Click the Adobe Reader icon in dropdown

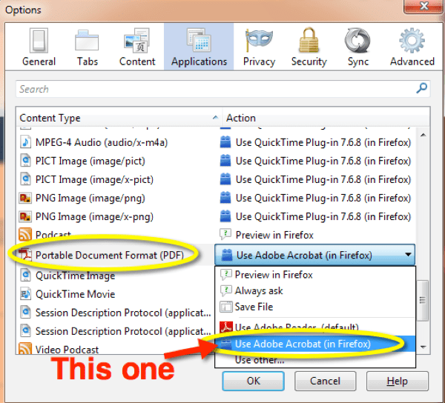pyautogui.click(x=226, y=327)
